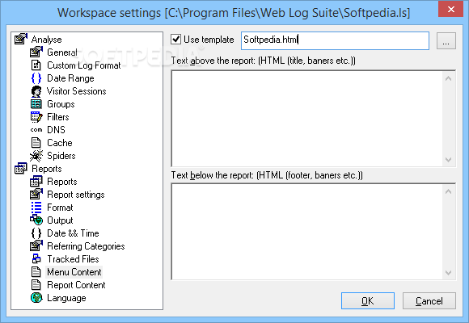Open the General settings page

click(62, 52)
